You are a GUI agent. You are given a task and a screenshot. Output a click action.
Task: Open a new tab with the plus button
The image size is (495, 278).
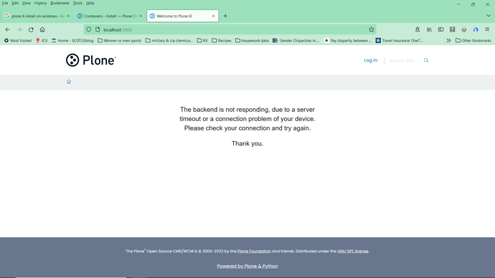click(225, 16)
